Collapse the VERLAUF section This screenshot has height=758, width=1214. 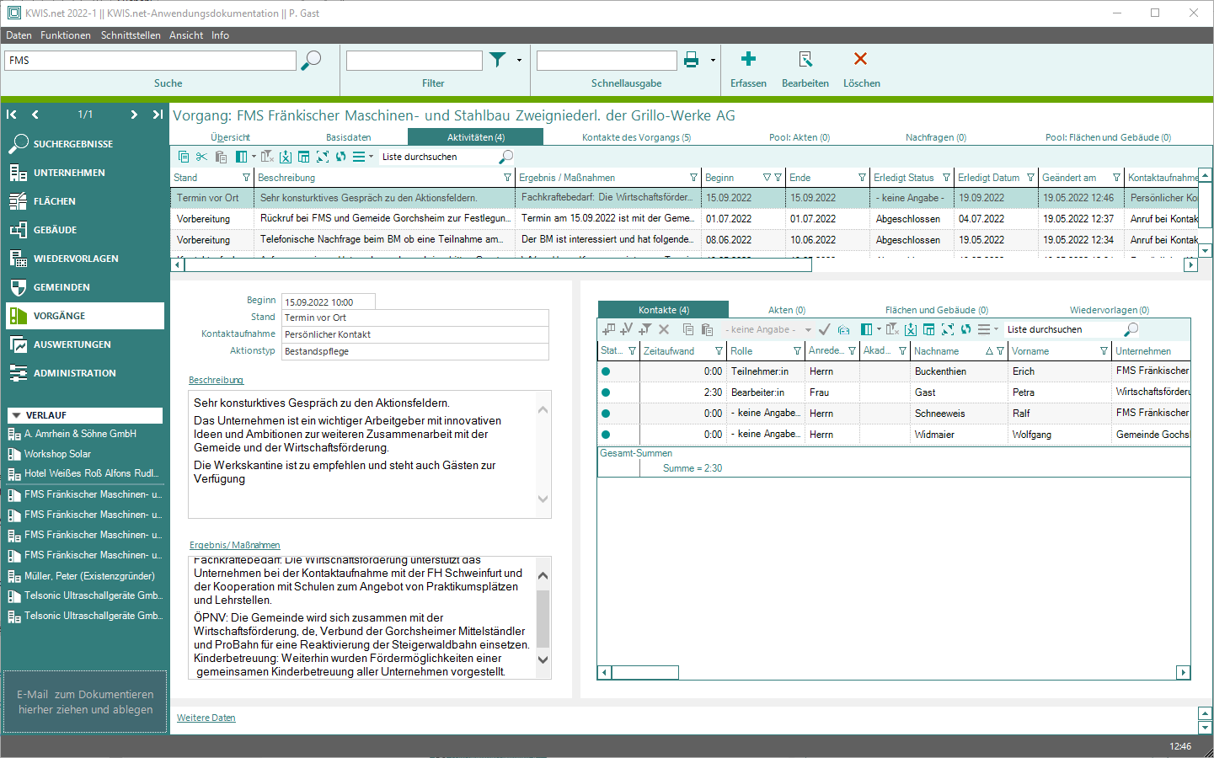pos(15,415)
